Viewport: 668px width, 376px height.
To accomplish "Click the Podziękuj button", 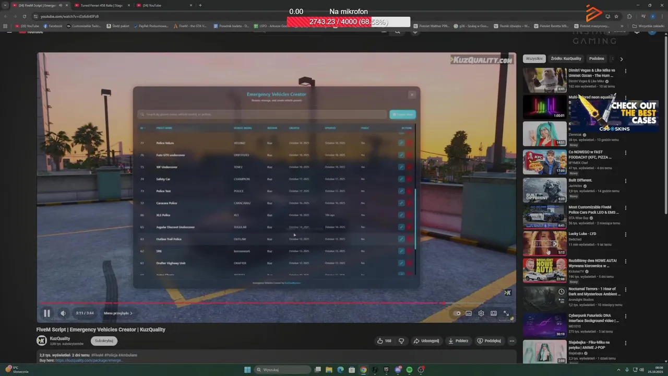I will (x=489, y=341).
